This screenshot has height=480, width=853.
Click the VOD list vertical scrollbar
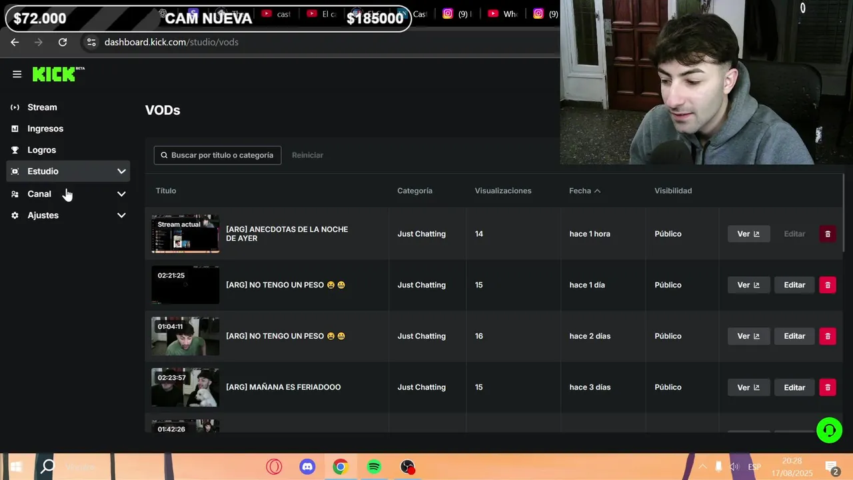pos(844,212)
